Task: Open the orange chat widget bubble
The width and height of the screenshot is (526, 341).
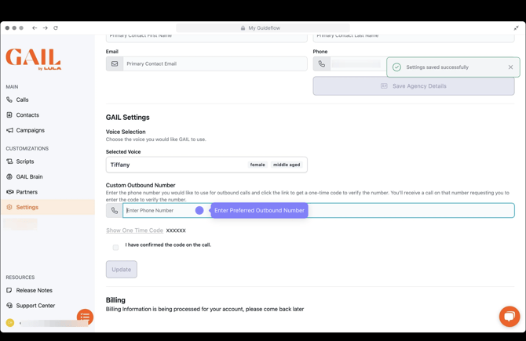Action: 510,316
